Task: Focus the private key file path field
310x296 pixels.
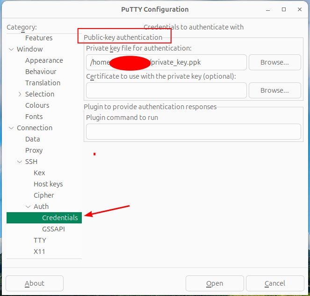Action: point(166,62)
